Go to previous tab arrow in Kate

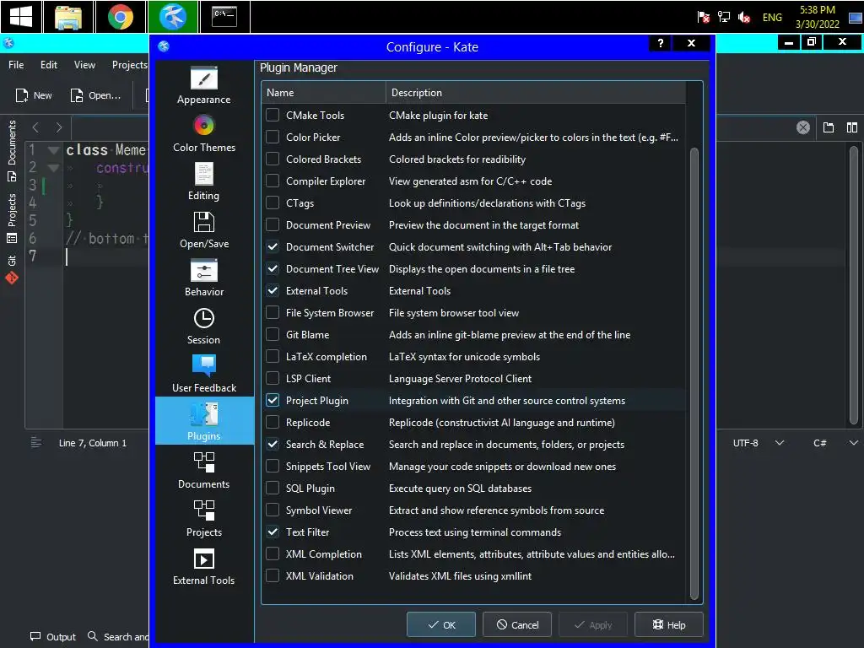[35, 128]
